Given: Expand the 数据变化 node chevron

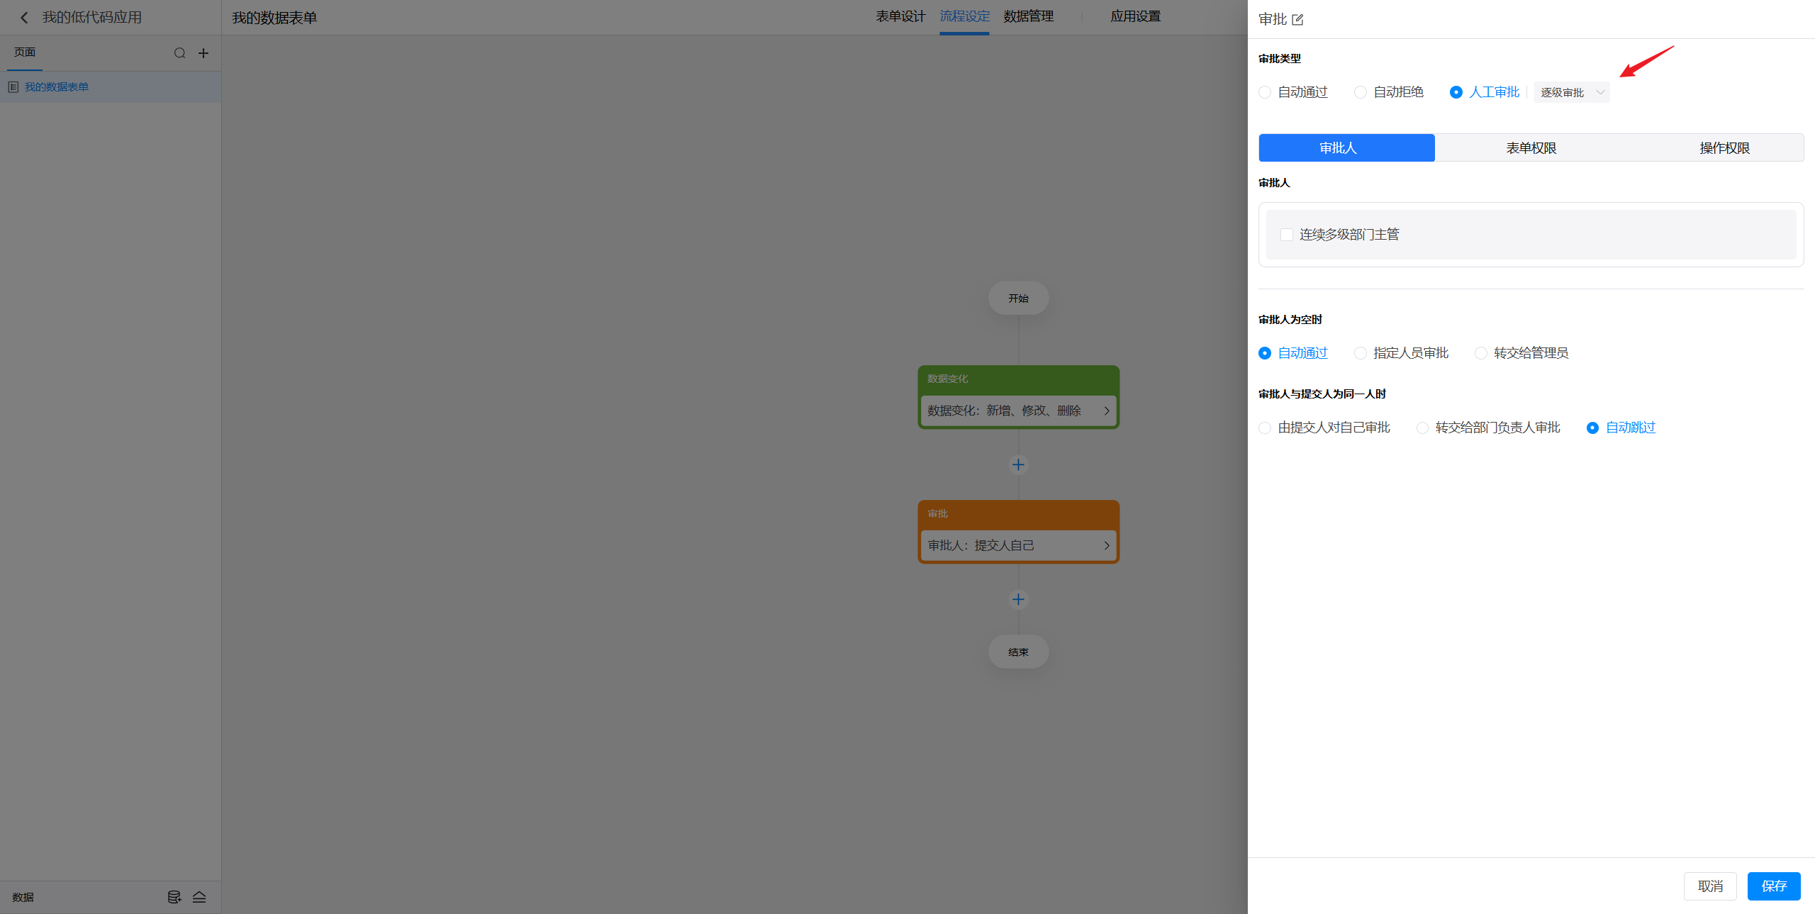Looking at the screenshot, I should pos(1106,411).
